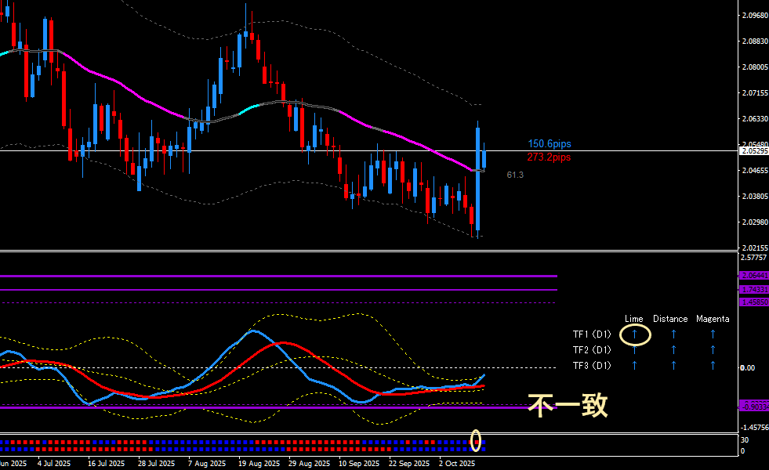Click the 61.3 gray text label
The height and width of the screenshot is (470, 769).
click(x=515, y=175)
